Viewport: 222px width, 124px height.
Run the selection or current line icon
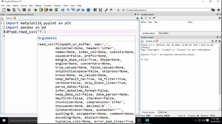click(x=51, y=10)
